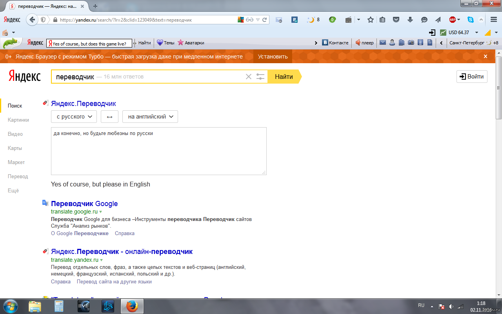Open the AVG colored square icon in the address bar
The height and width of the screenshot is (314, 502).
click(x=241, y=20)
